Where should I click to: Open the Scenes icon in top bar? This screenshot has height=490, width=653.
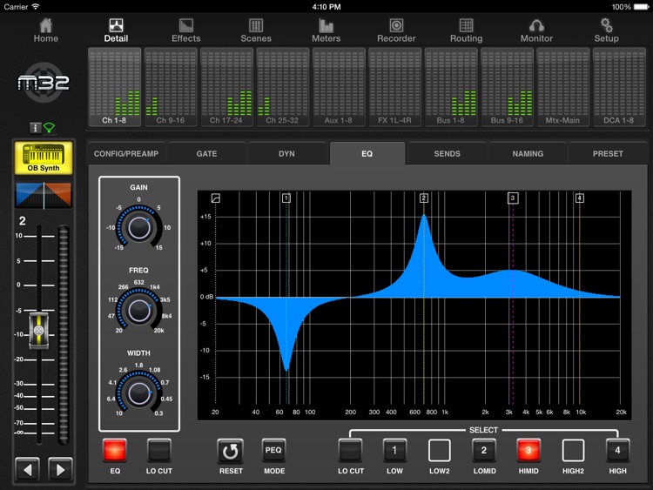point(256,26)
